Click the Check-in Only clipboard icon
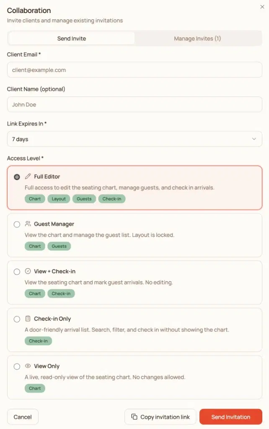 [28, 318]
